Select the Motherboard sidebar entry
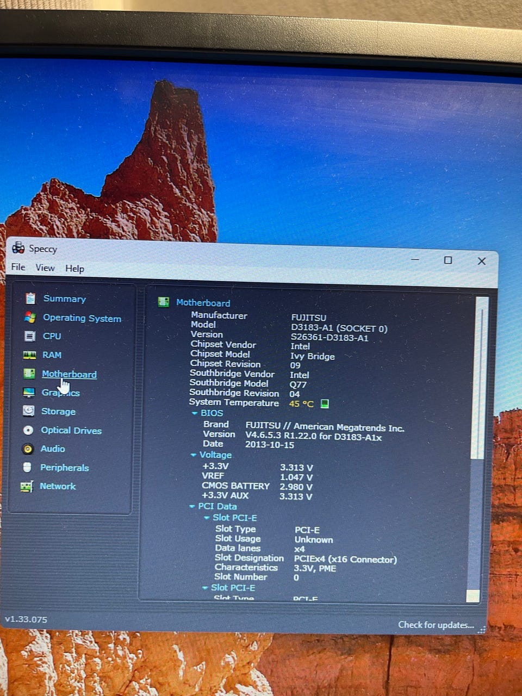The width and height of the screenshot is (522, 696). coord(70,374)
